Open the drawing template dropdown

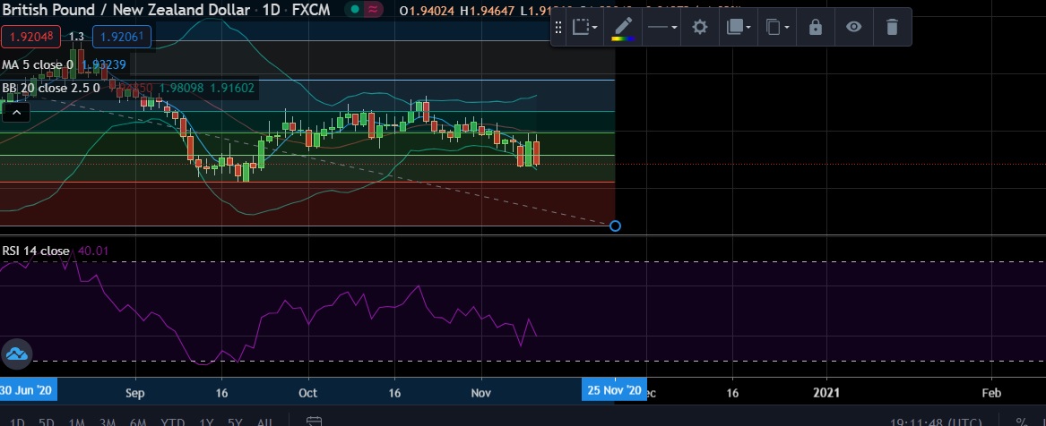pos(584,28)
